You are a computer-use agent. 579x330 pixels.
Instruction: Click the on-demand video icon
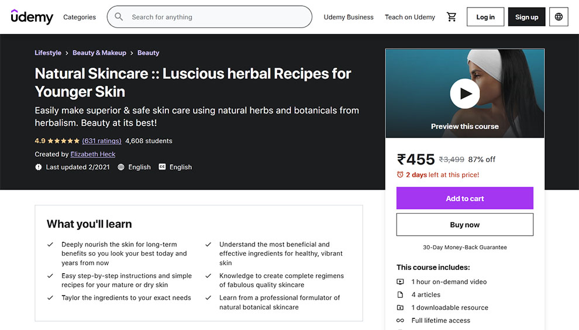pos(400,281)
